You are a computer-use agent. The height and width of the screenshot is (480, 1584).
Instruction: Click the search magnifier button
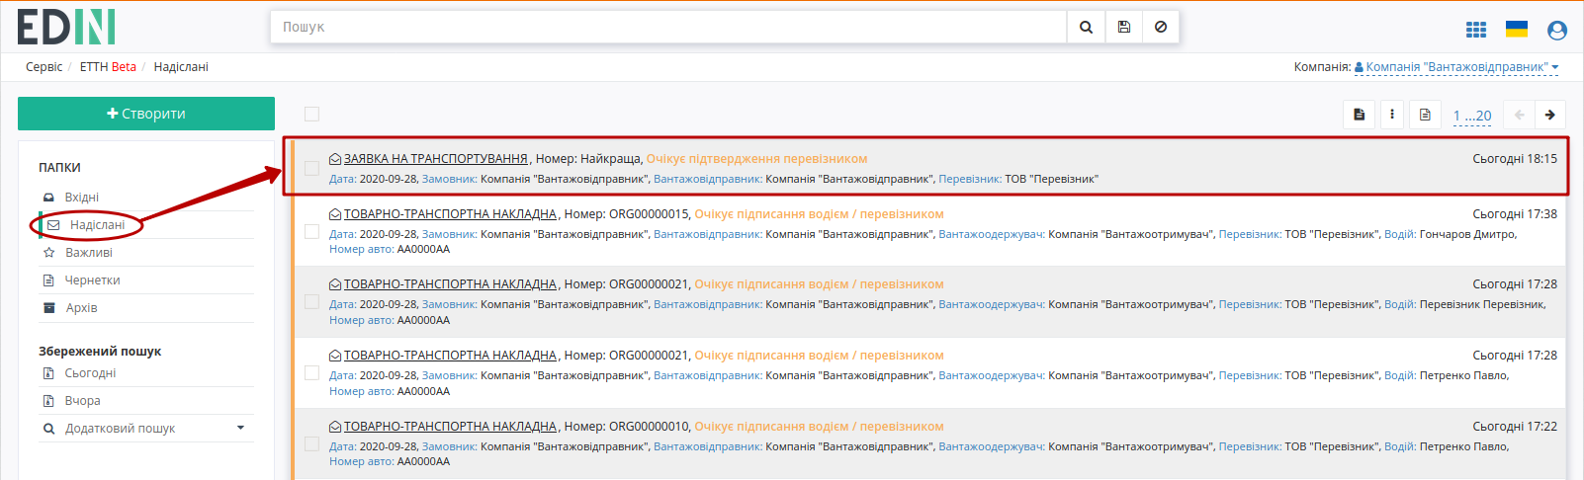(x=1086, y=28)
